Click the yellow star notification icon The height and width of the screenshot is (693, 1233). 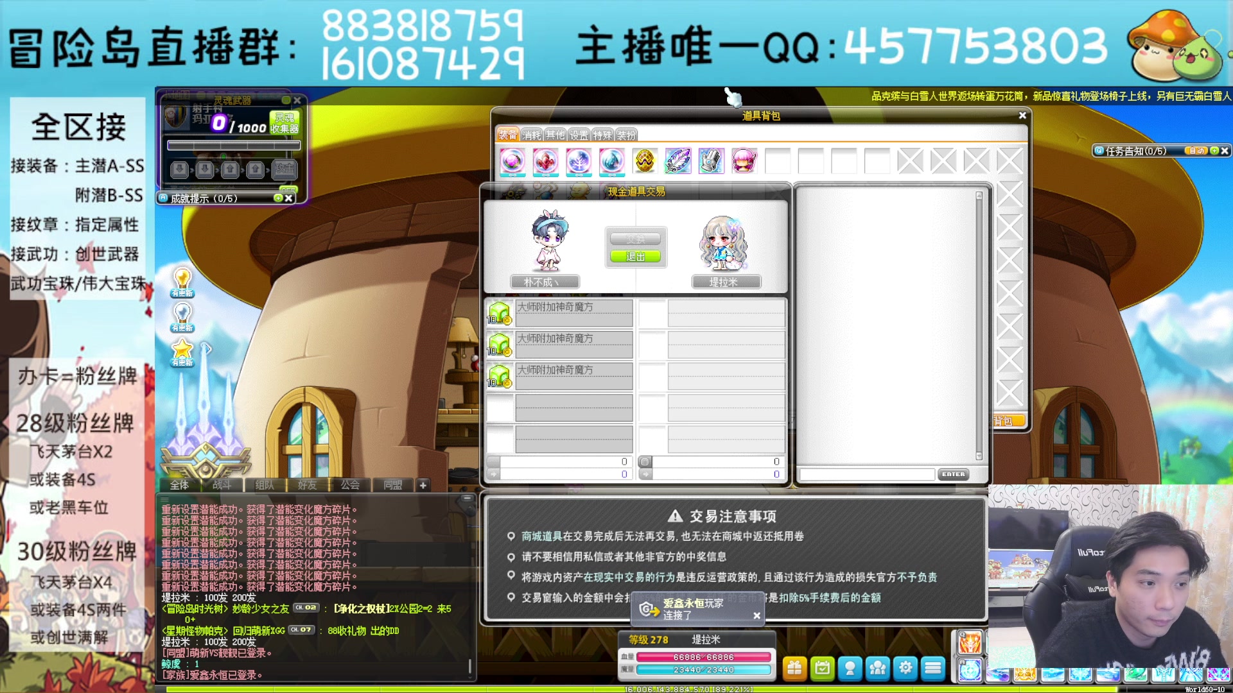click(x=182, y=352)
